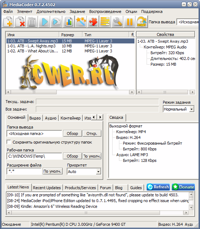Screen dimensions: 200x229
Task: Click the news panel horizontal scrollbar
Action: [86, 212]
